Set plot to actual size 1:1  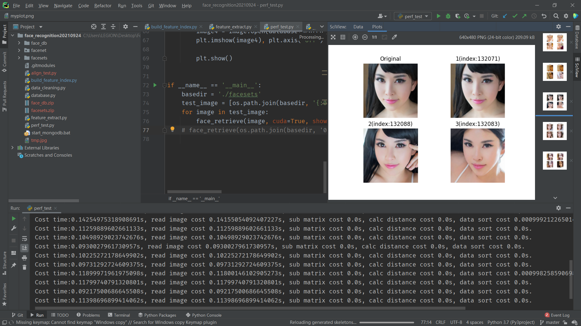pos(375,37)
